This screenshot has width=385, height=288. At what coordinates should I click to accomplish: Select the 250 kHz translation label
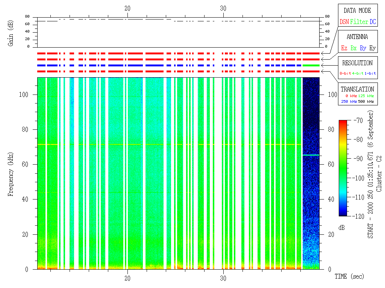tap(348, 102)
